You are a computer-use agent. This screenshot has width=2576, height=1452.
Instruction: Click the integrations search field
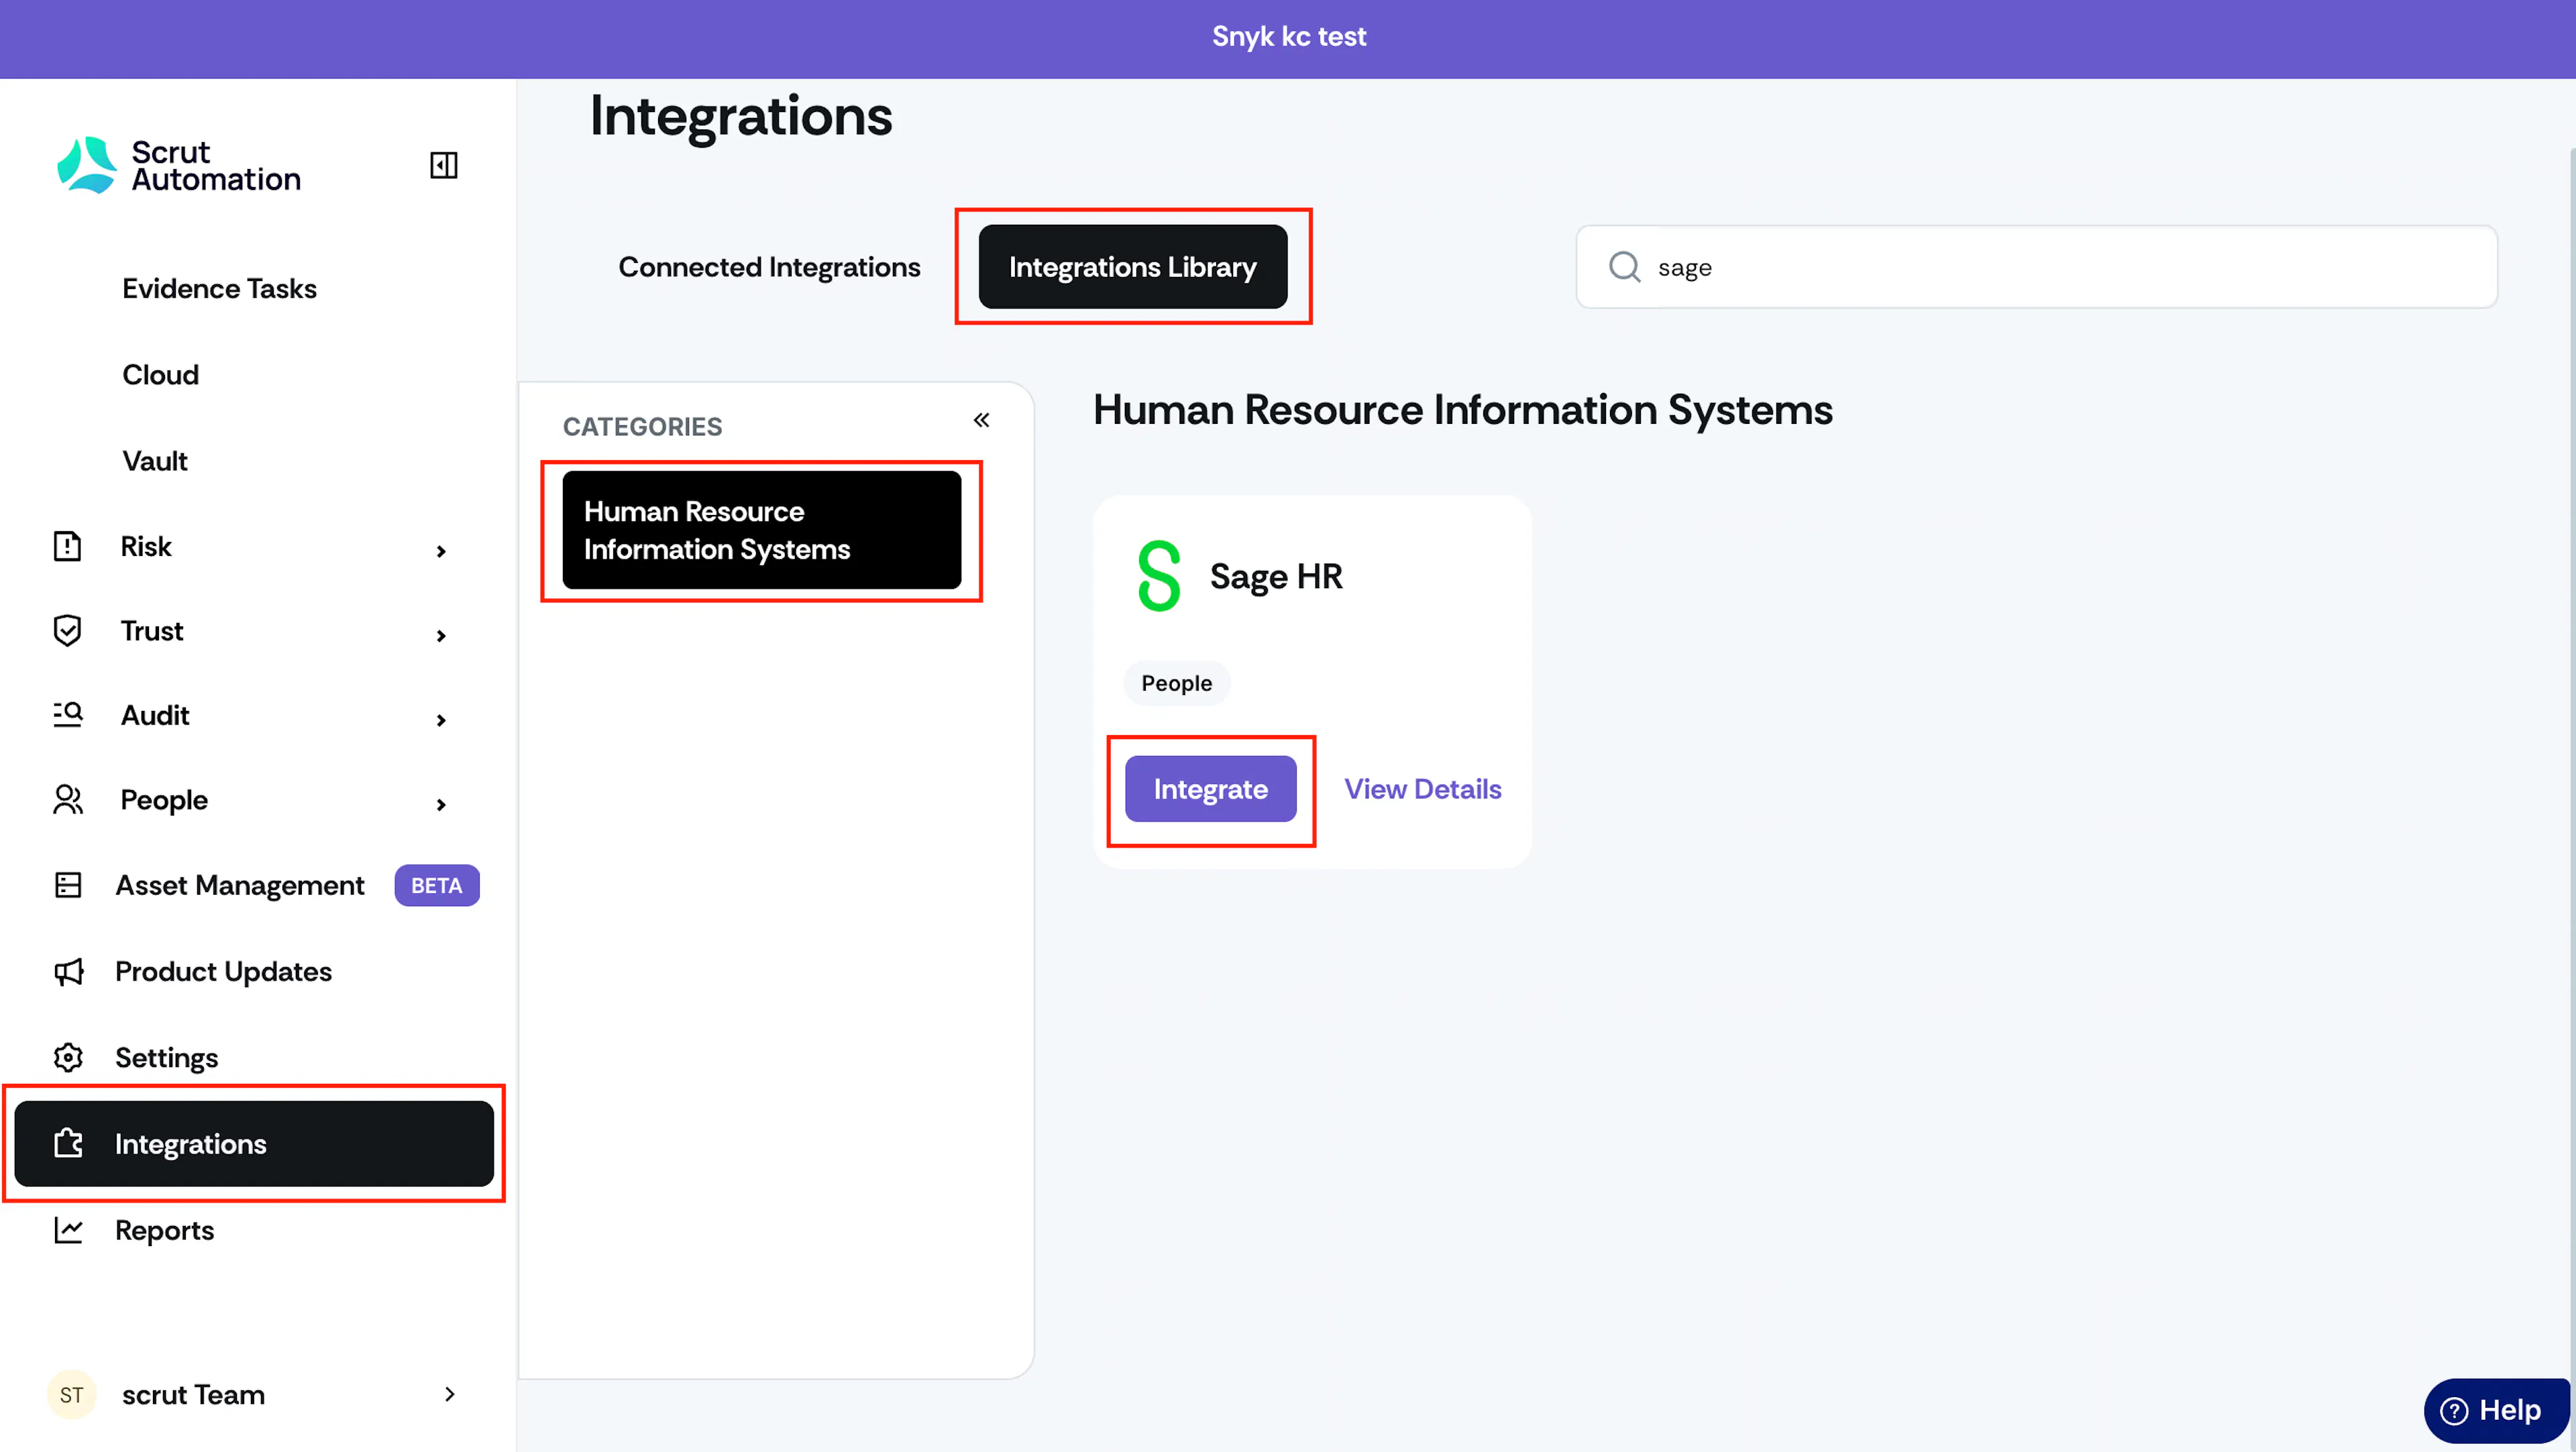pos(2036,267)
